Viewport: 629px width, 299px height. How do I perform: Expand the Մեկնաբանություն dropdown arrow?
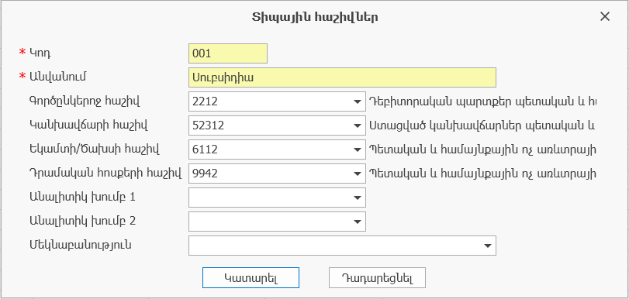[488, 246]
